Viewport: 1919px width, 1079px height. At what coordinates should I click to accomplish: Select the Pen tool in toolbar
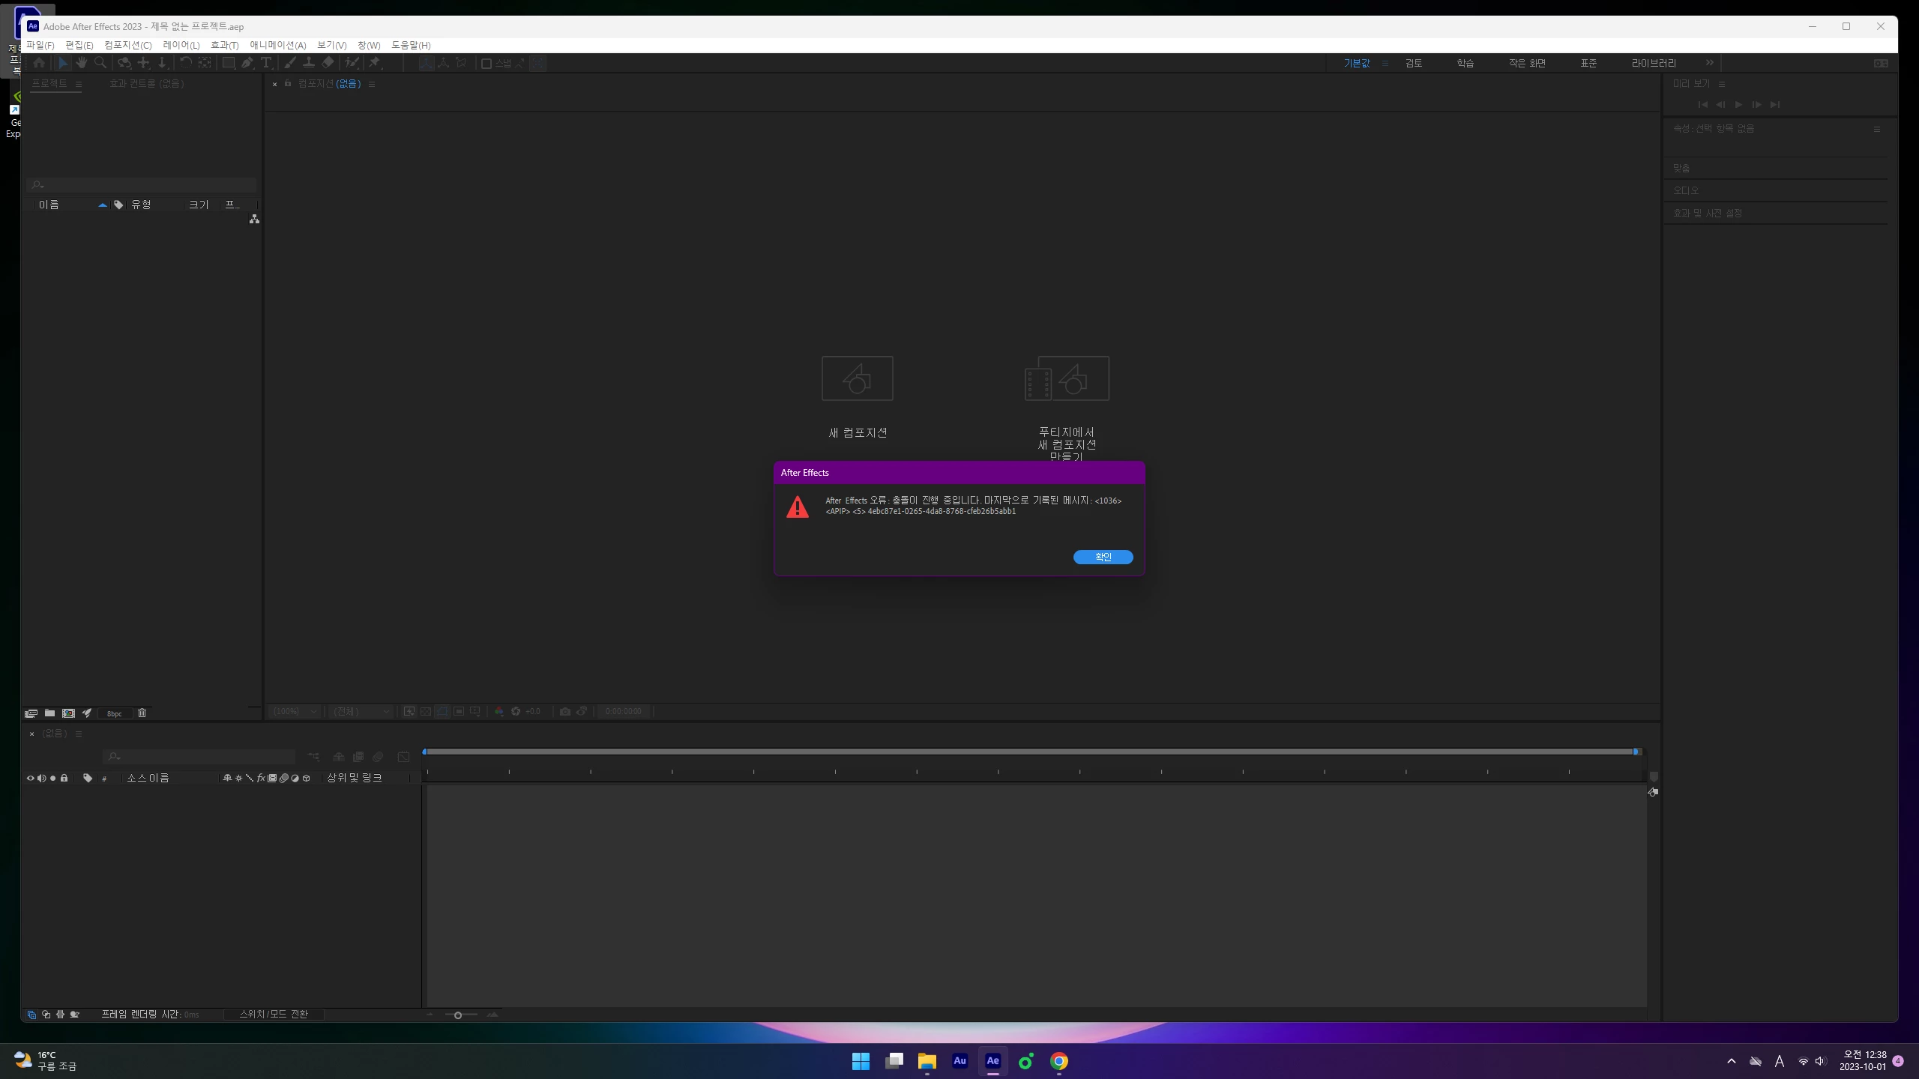point(247,63)
